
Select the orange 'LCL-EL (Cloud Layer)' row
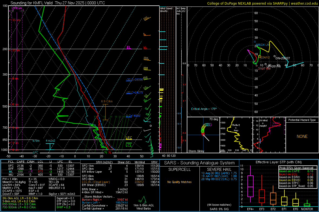click(x=120, y=182)
